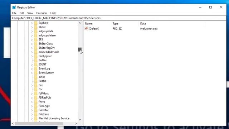
Task: Click the registry path address bar
Action: pos(118,18)
